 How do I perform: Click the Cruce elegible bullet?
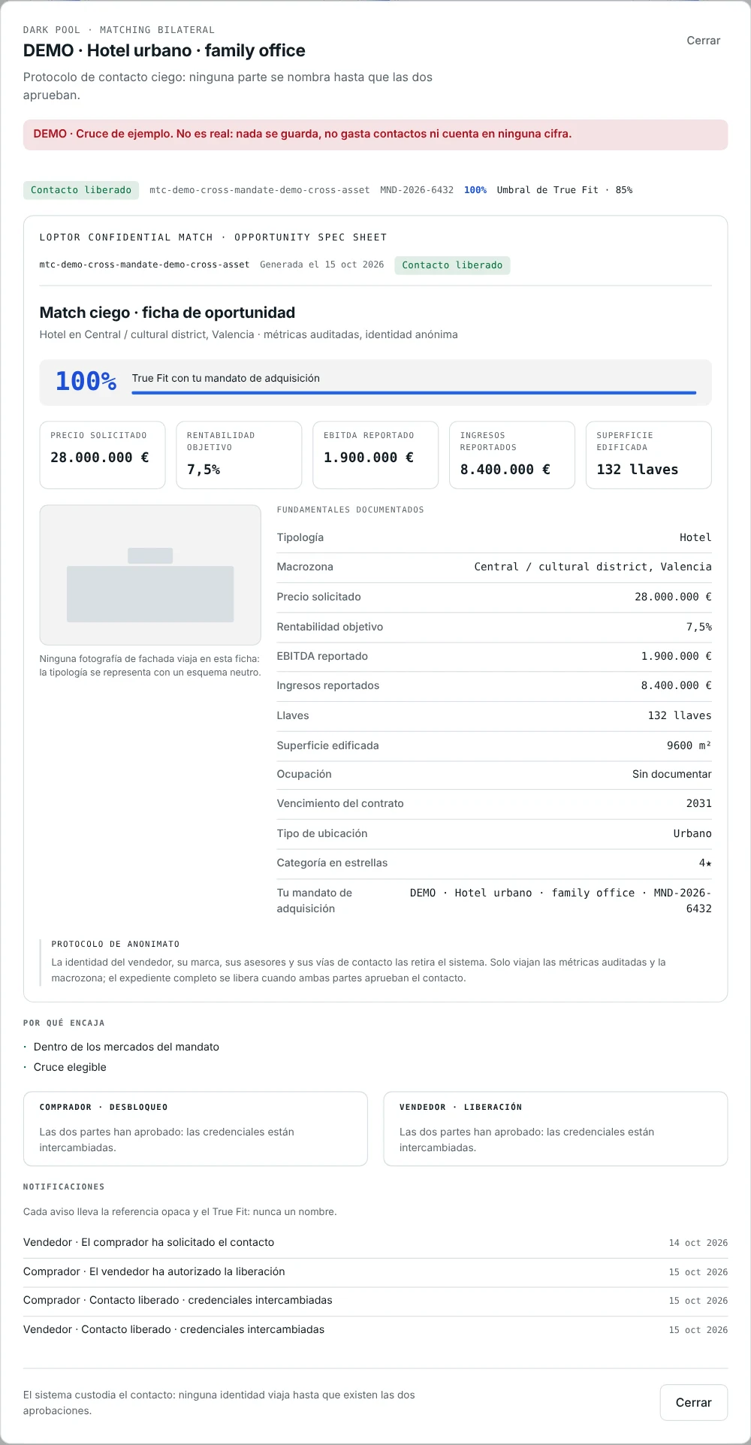(70, 1067)
